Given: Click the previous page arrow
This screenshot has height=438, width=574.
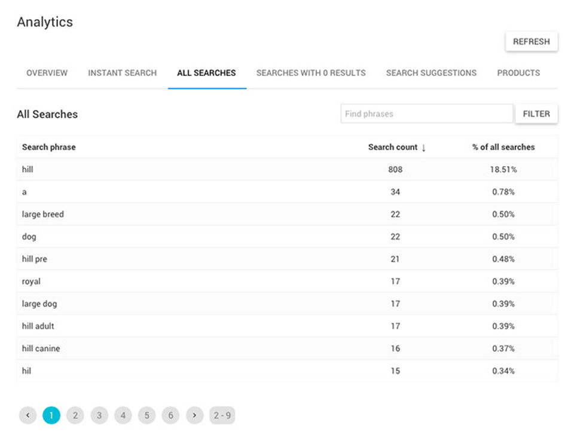Looking at the screenshot, I should pos(28,415).
